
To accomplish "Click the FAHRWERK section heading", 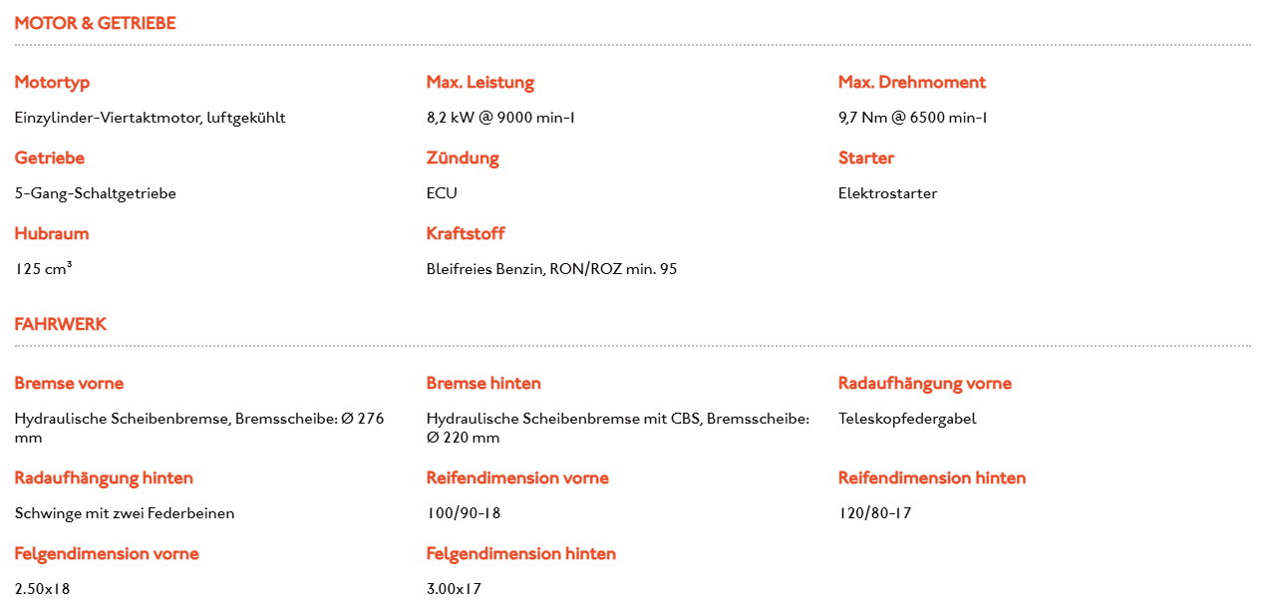I will pyautogui.click(x=60, y=324).
